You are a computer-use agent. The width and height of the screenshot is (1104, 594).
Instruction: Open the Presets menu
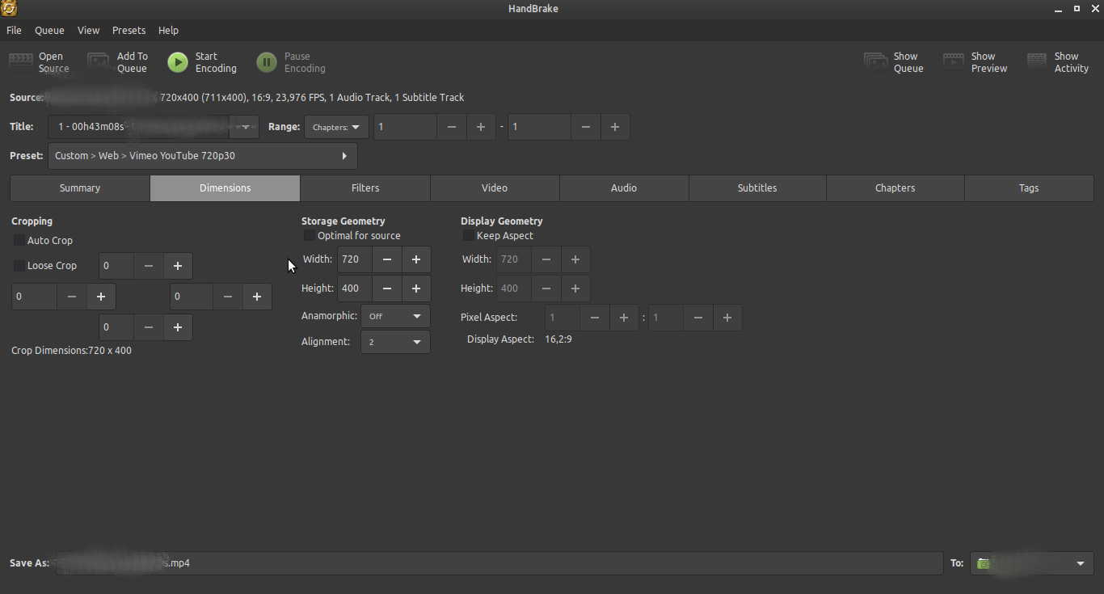point(129,30)
